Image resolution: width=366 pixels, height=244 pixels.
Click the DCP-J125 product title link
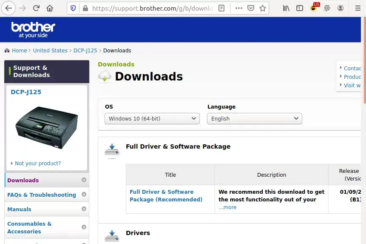(x=26, y=92)
